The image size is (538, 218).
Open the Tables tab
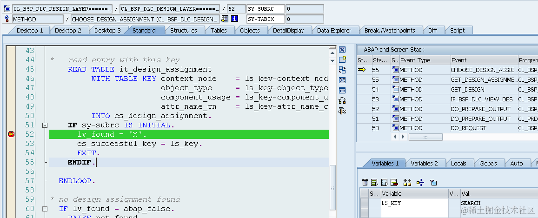[219, 30]
